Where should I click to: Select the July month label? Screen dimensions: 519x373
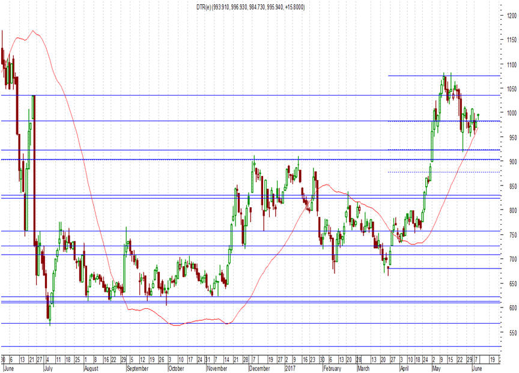48,368
